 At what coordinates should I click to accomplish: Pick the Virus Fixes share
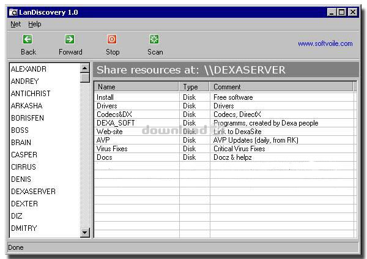click(112, 149)
